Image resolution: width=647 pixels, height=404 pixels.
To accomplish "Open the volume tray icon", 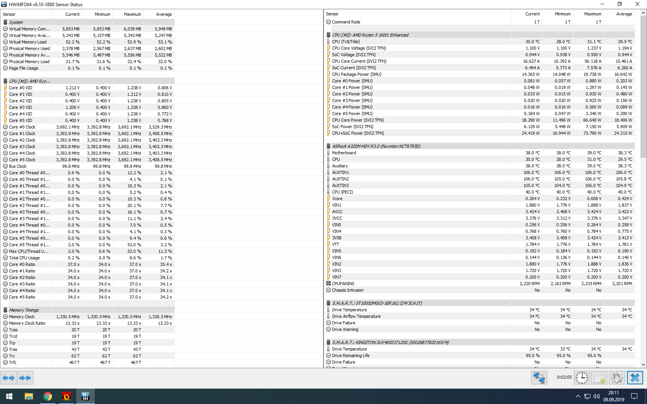I will coord(597,396).
